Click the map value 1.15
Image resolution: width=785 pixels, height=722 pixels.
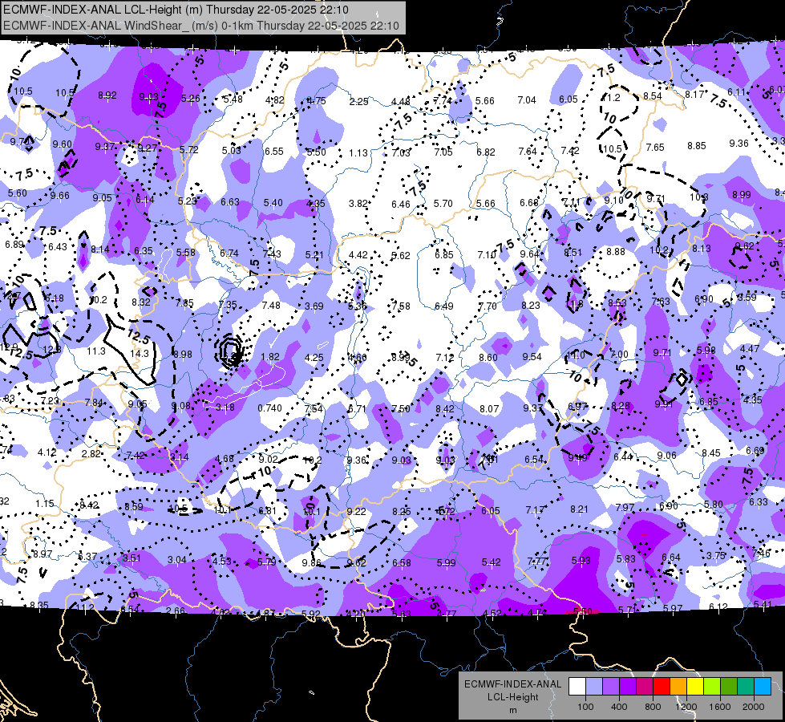pyautogui.click(x=45, y=503)
